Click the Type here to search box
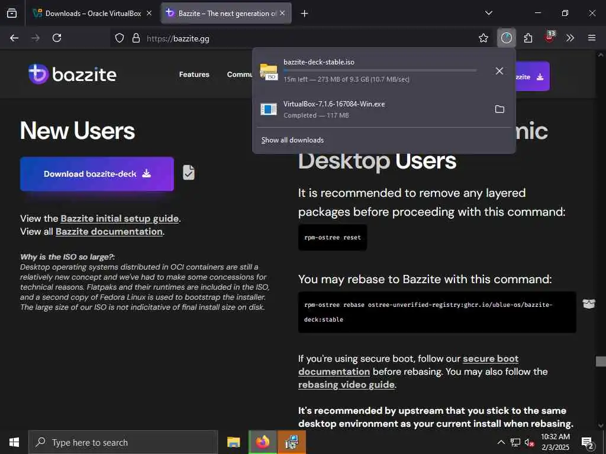 [x=123, y=442]
